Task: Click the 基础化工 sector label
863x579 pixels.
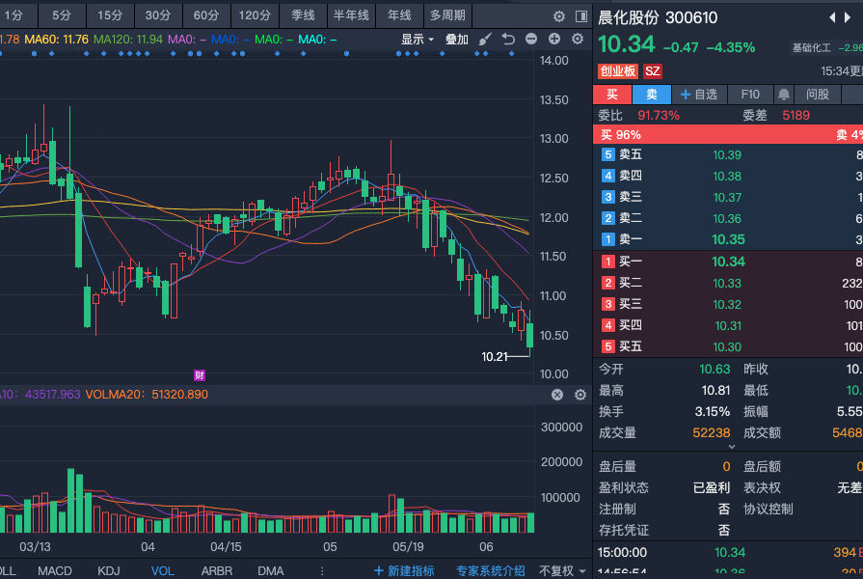Action: click(811, 48)
